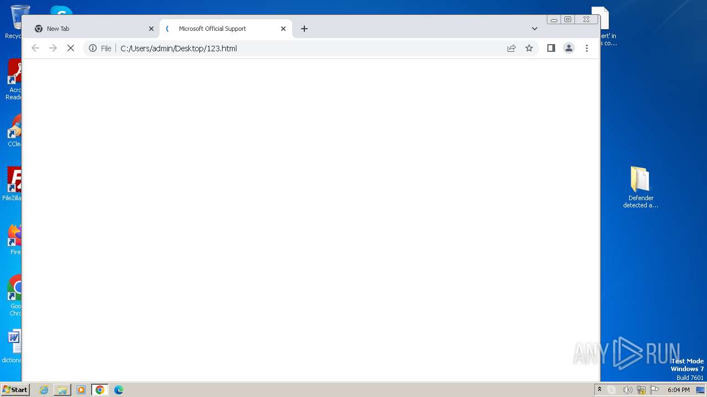Open the Chrome profile menu
Viewport: 707px width, 397px height.
point(569,49)
